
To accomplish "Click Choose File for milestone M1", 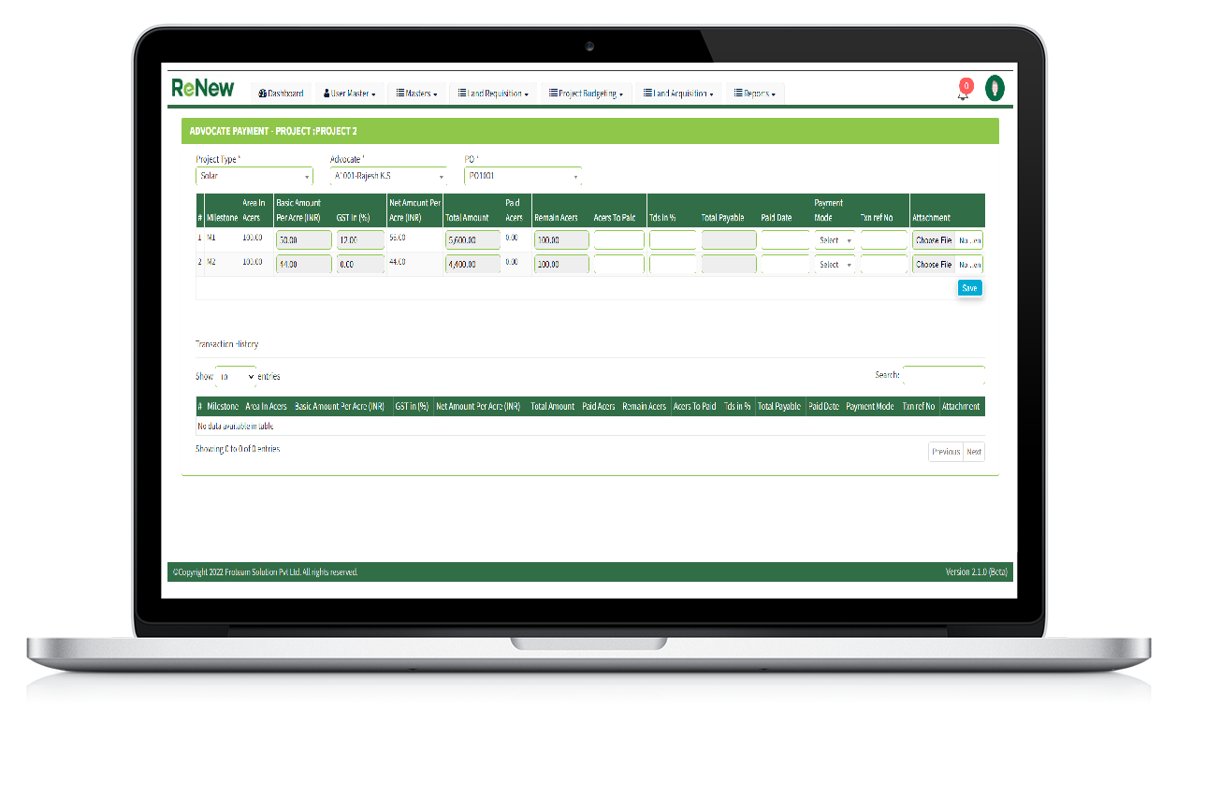I will pyautogui.click(x=933, y=240).
